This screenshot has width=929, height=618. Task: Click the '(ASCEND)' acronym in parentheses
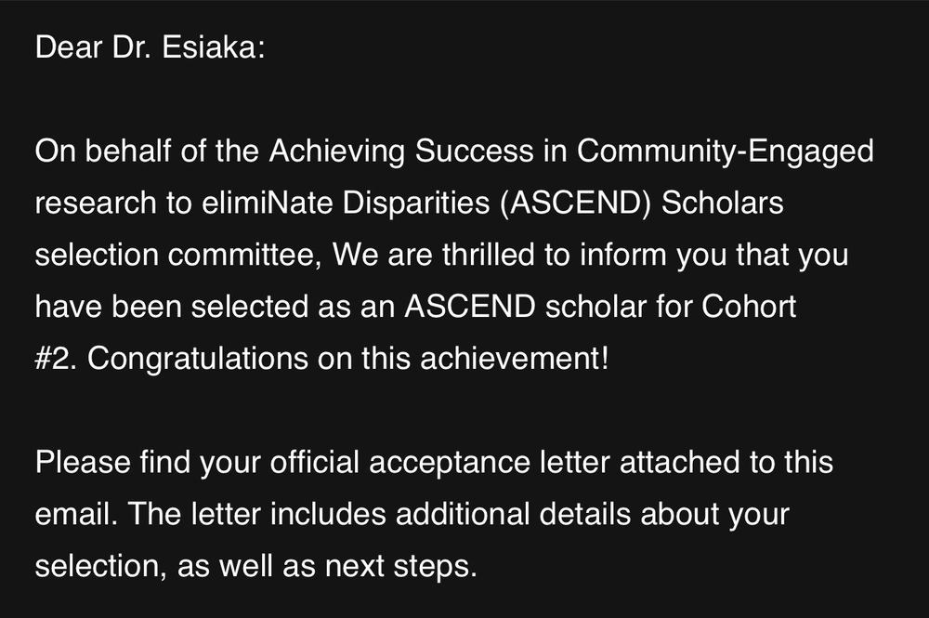click(575, 203)
